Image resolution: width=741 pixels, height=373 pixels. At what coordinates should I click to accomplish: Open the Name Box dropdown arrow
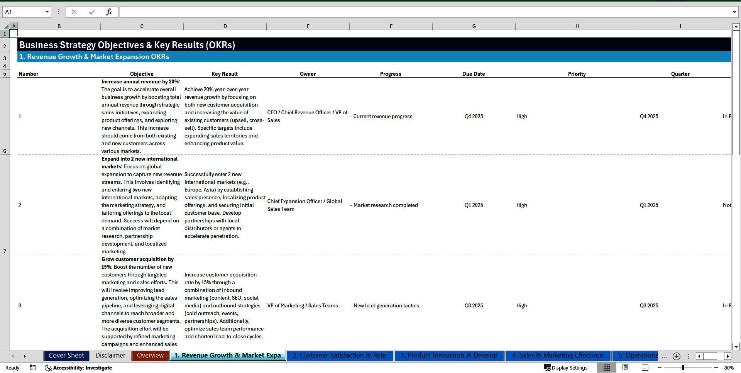tap(47, 12)
